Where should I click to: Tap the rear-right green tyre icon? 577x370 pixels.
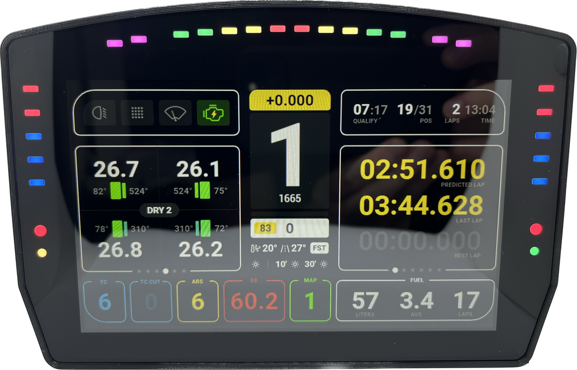(205, 228)
